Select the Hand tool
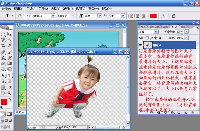 (3, 93)
